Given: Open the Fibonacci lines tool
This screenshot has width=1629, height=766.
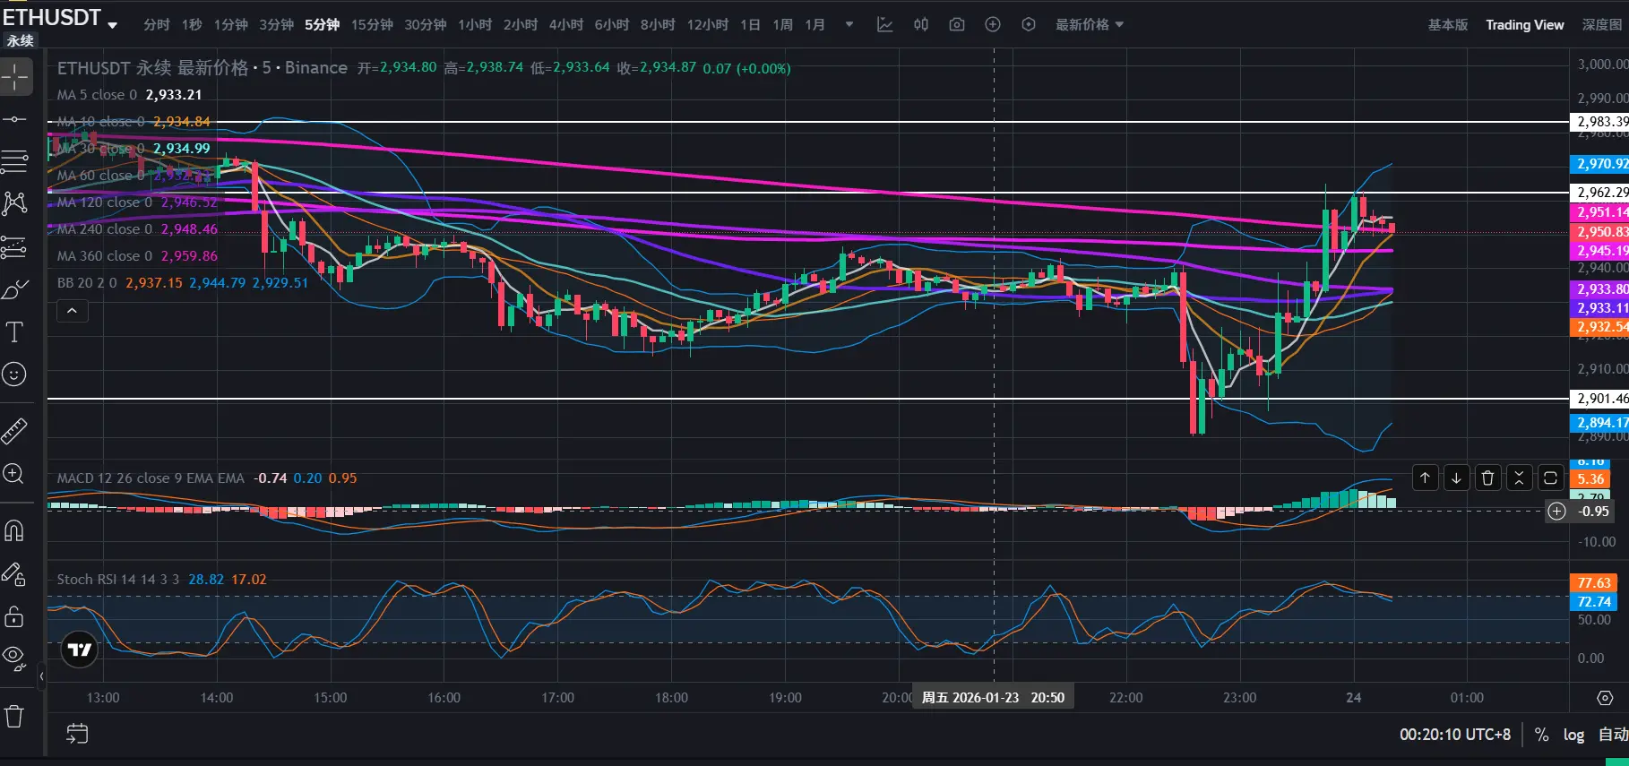Looking at the screenshot, I should point(15,162).
